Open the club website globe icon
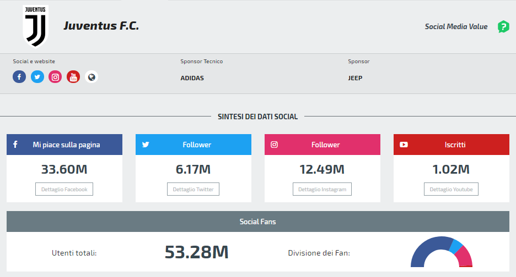The image size is (516, 277). tap(92, 77)
